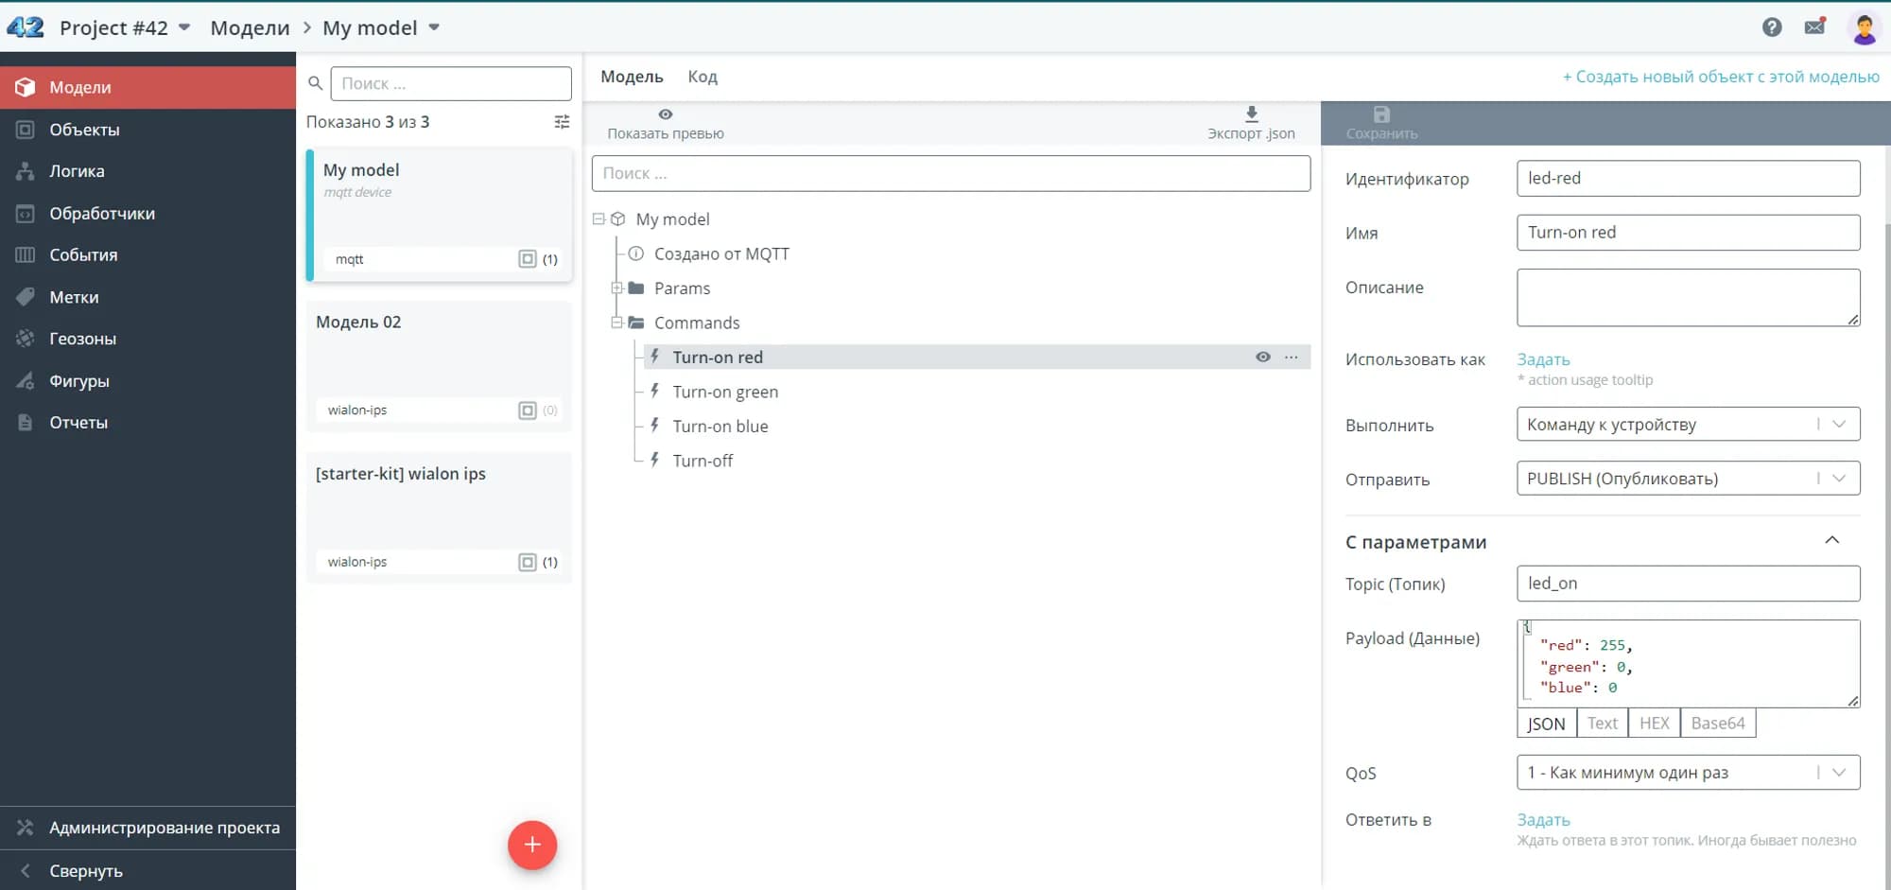Screen dimensions: 1891x890
Task: Click the Topic input field
Action: pyautogui.click(x=1687, y=584)
